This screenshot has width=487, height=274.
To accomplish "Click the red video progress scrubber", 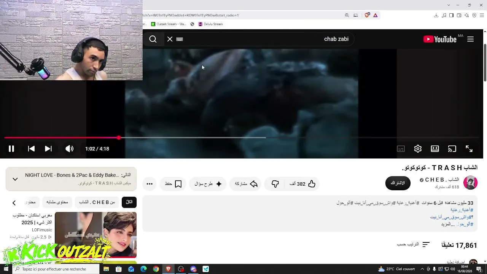I will (x=119, y=138).
